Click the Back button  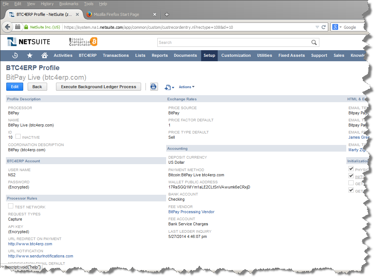tap(37, 87)
